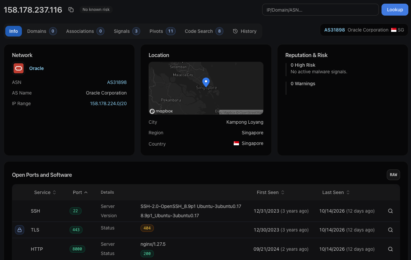Screen dimensions: 411x260
Task: Click the port 22 badge
Action: 76,211
